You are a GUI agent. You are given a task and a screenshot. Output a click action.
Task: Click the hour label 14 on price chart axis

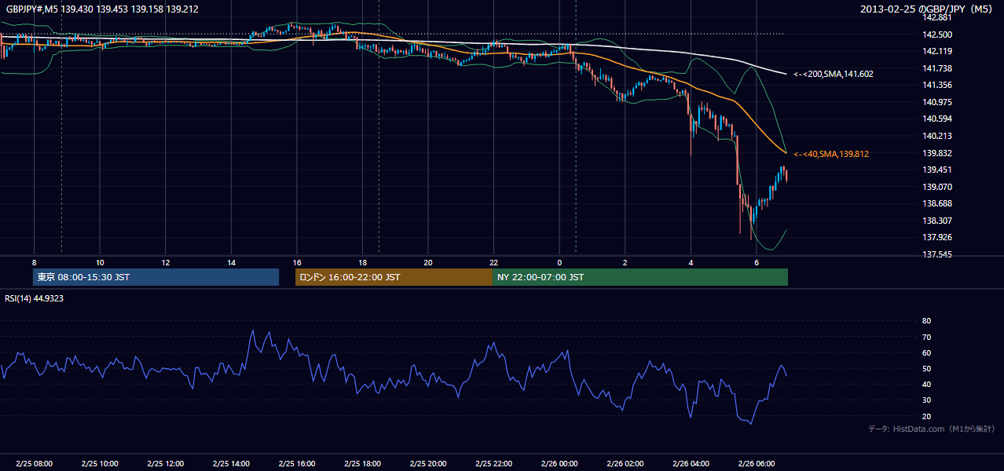tap(231, 262)
